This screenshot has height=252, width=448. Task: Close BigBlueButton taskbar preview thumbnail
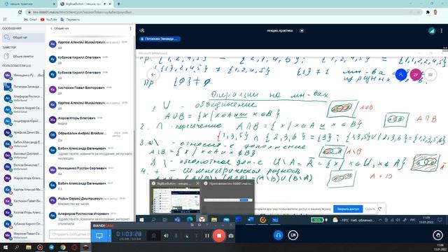197,183
